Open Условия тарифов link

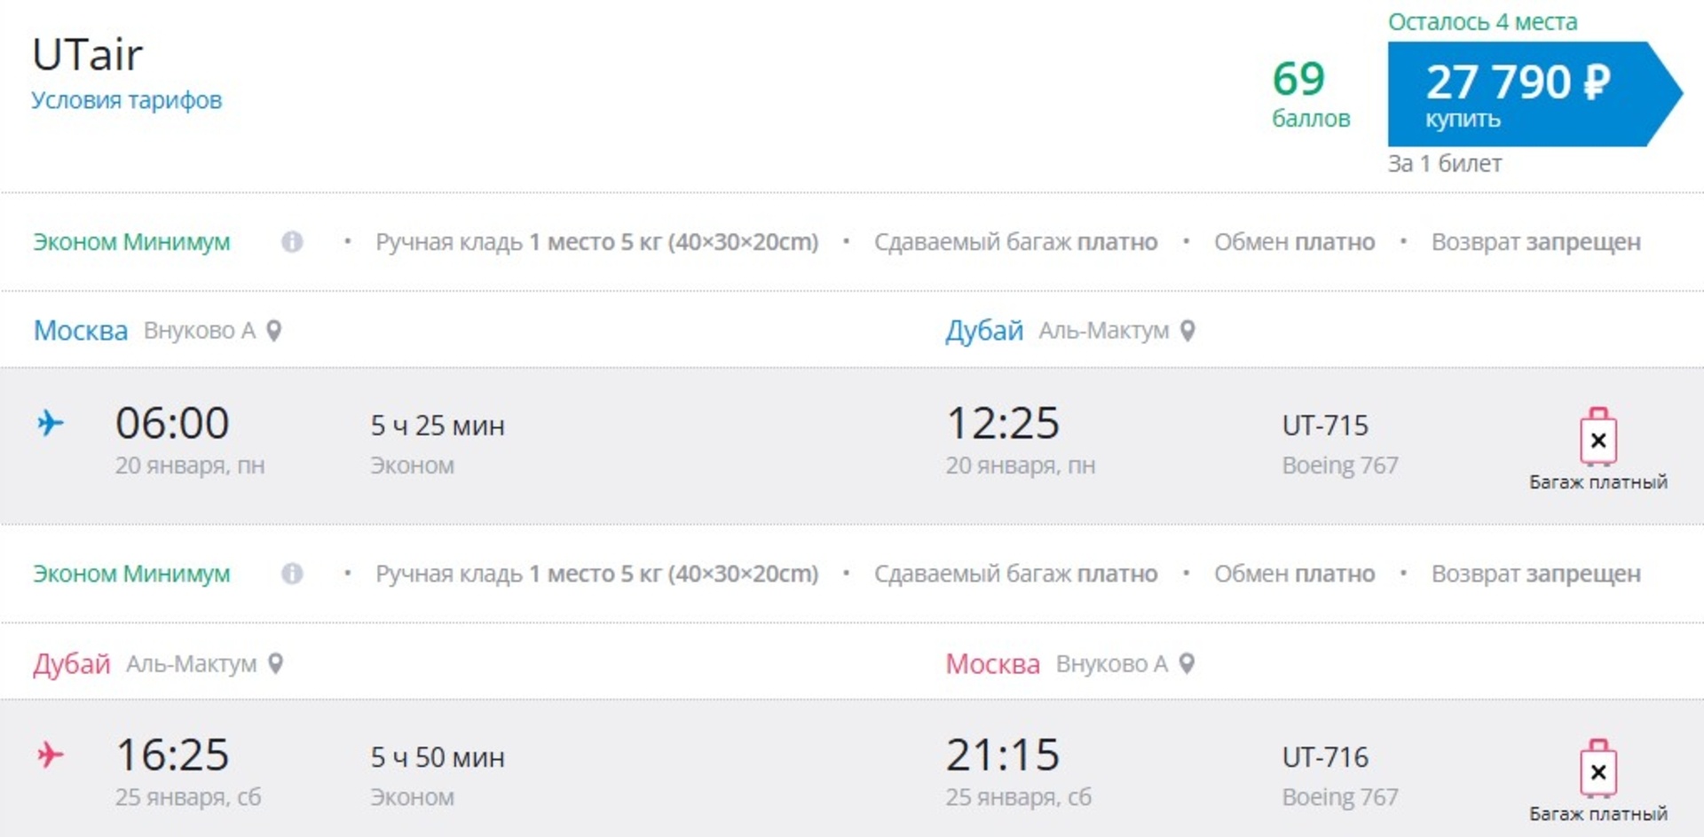point(127,100)
